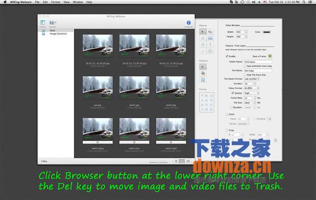Open the Video Format M-JPEG dropdown

pyautogui.click(x=252, y=88)
